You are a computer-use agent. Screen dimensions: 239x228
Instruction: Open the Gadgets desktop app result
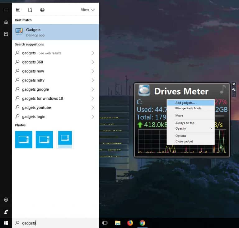(x=55, y=32)
